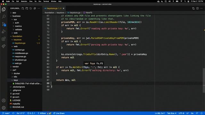Screen dimensions: 205x115
Task: Change Tab Size: 4 setting
Action: click(172, 113)
